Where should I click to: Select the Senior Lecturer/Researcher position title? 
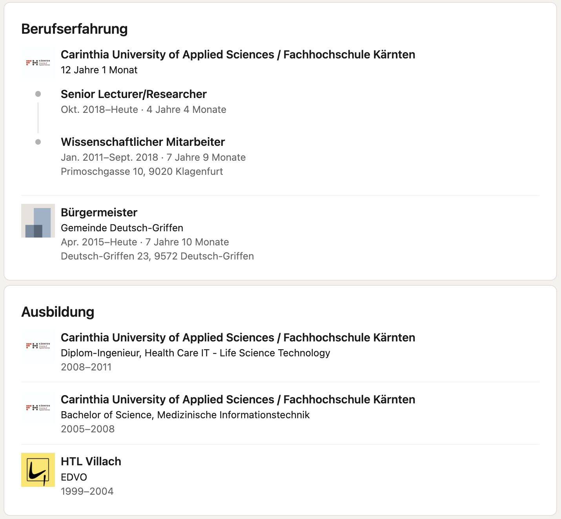(134, 94)
